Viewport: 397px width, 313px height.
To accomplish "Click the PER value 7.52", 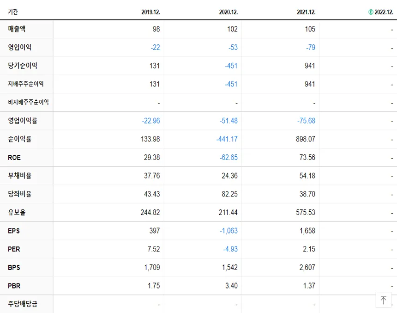I will point(154,249).
